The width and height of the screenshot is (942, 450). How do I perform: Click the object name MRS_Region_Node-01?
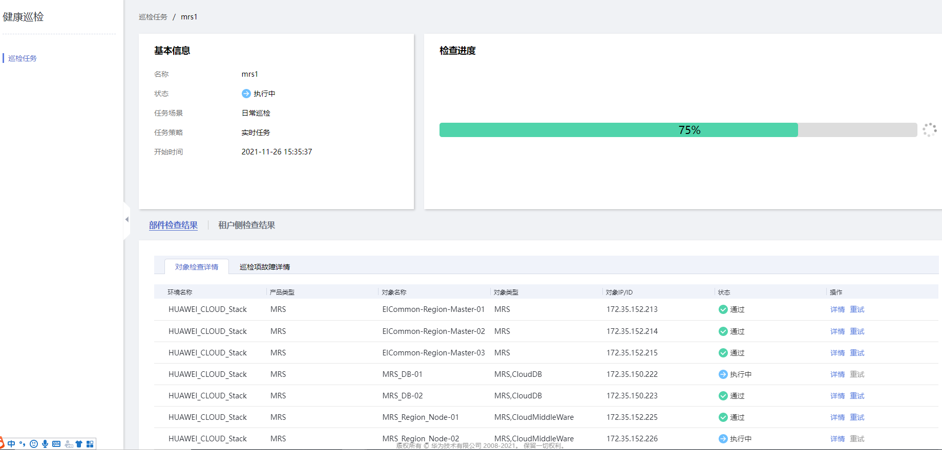coord(421,417)
